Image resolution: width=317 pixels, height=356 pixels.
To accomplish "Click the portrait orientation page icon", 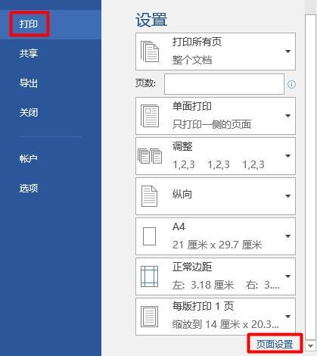I will 149,196.
